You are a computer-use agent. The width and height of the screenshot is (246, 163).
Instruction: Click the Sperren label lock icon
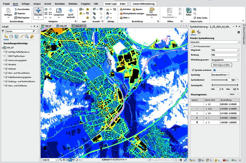coord(134,9)
